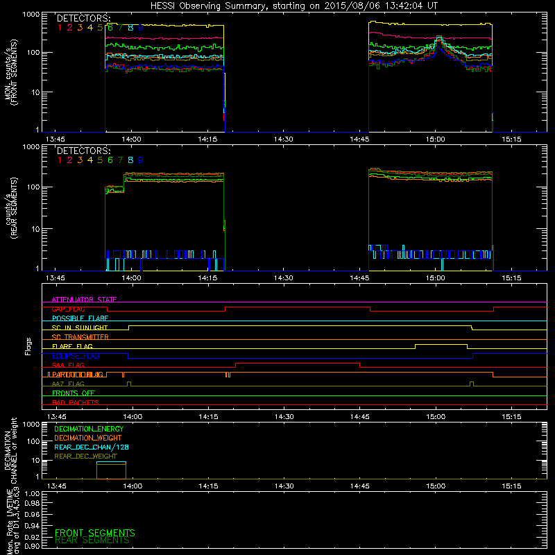
Task: Click the 0.98 value on livetime axis
Action: pos(32,503)
